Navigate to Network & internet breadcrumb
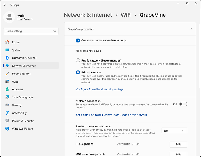Viewport: 201px width, 157px height. pos(88,15)
